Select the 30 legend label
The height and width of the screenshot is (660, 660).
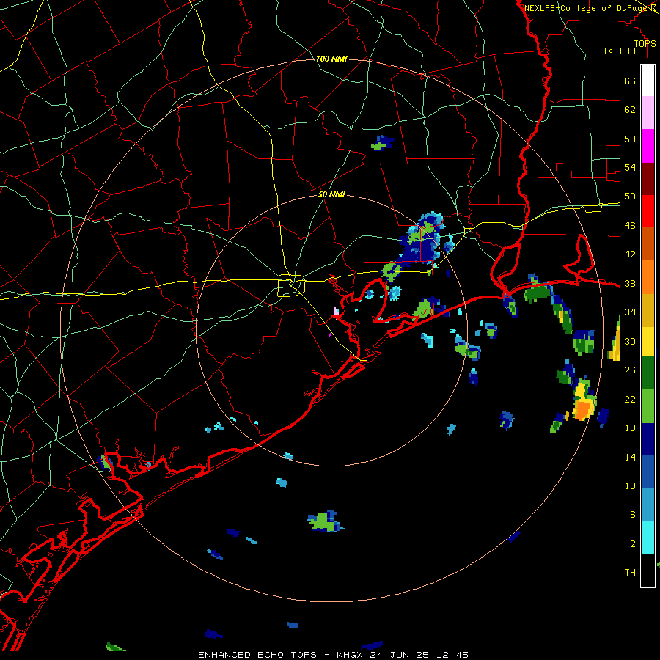coord(630,341)
